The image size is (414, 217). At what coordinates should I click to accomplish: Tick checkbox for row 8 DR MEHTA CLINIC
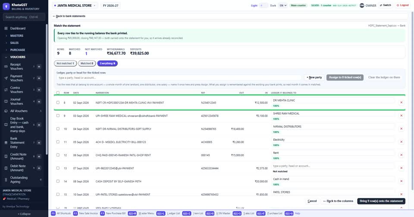(58, 102)
